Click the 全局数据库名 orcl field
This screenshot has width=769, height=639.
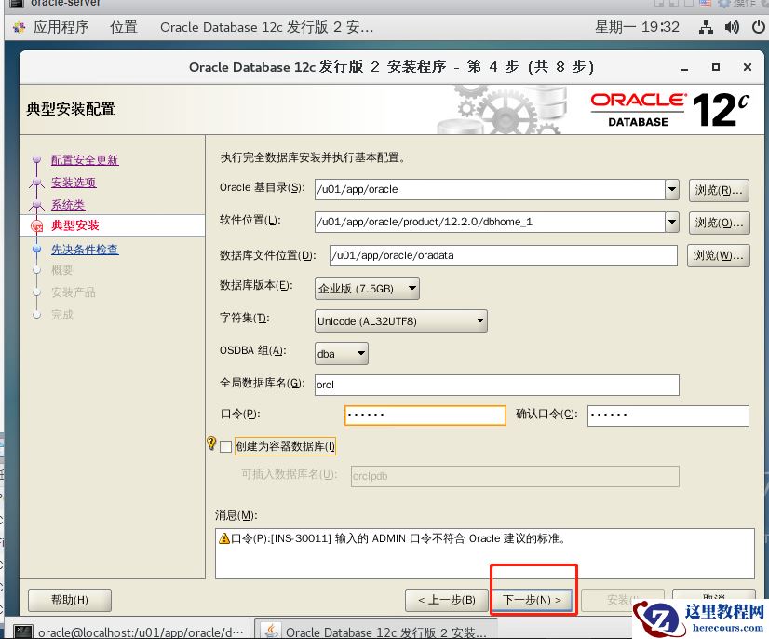coord(497,385)
